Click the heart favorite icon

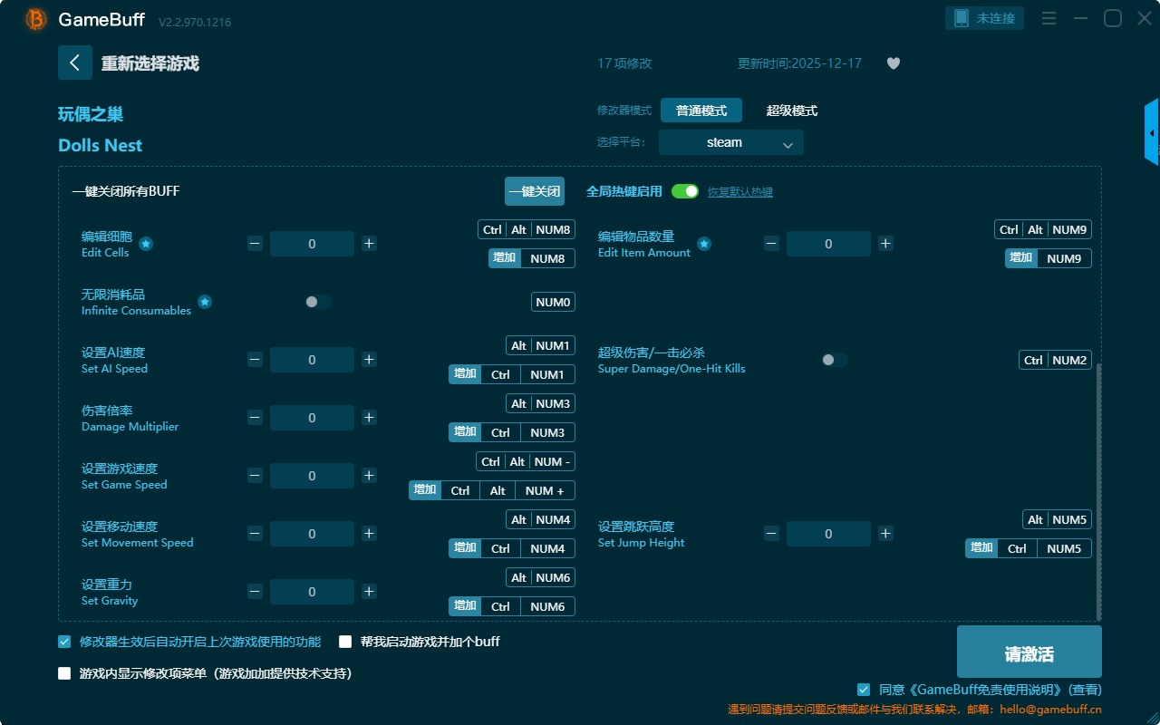pyautogui.click(x=894, y=63)
